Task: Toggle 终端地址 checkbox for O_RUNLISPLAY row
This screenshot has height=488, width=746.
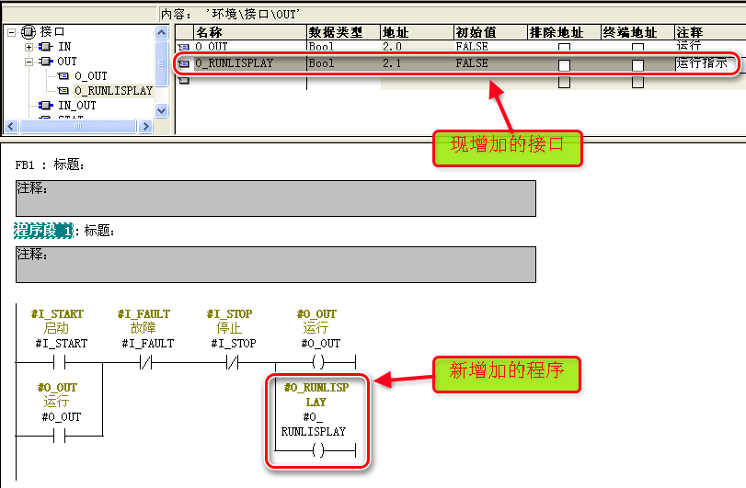Action: click(637, 65)
